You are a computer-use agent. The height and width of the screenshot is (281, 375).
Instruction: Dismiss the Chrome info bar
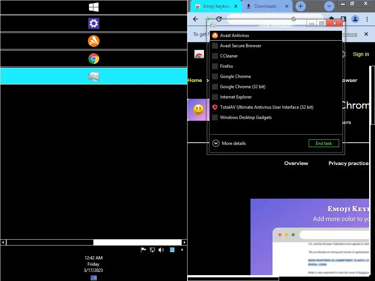coord(366,34)
